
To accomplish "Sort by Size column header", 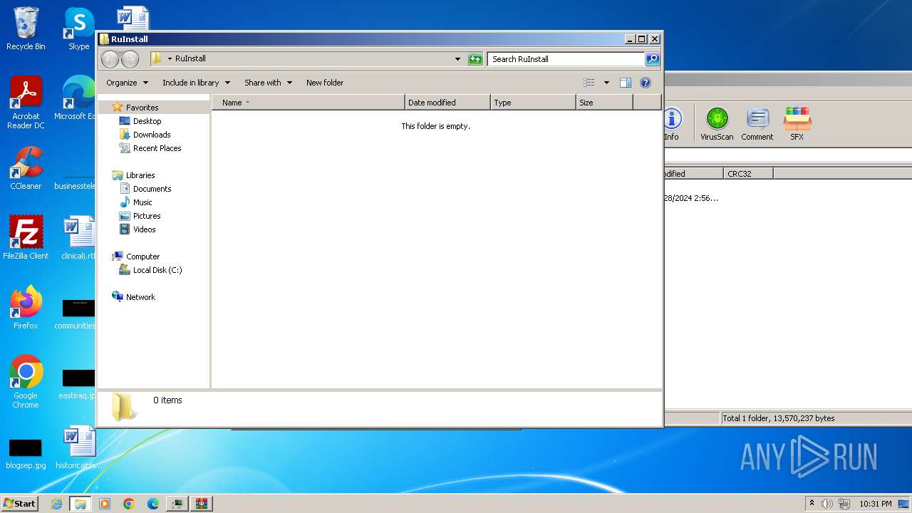I will 604,103.
